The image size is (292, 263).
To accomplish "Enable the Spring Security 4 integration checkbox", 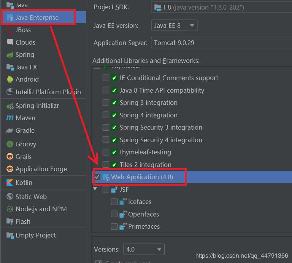I will click(x=106, y=140).
